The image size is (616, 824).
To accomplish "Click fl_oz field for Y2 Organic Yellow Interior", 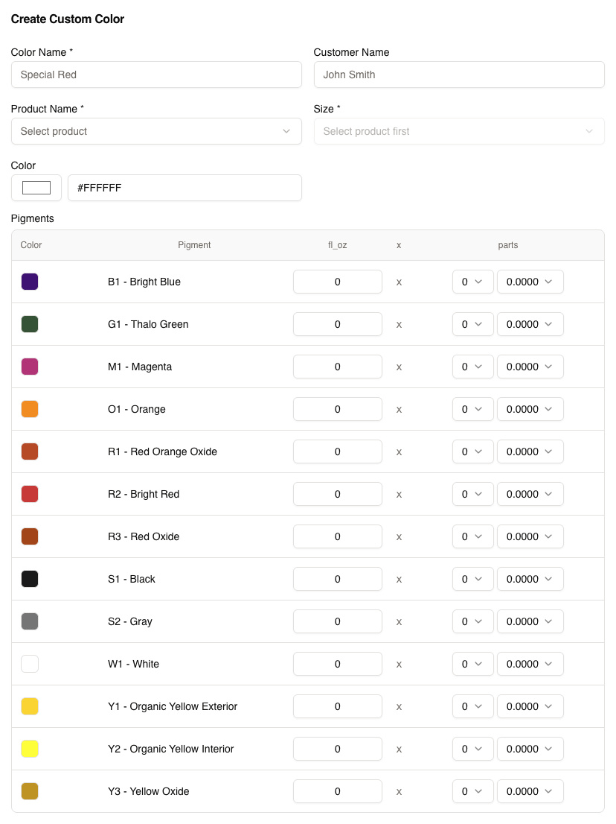I will tap(337, 749).
